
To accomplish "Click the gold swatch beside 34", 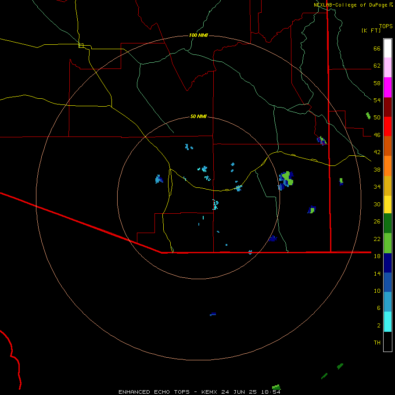I will pos(388,186).
